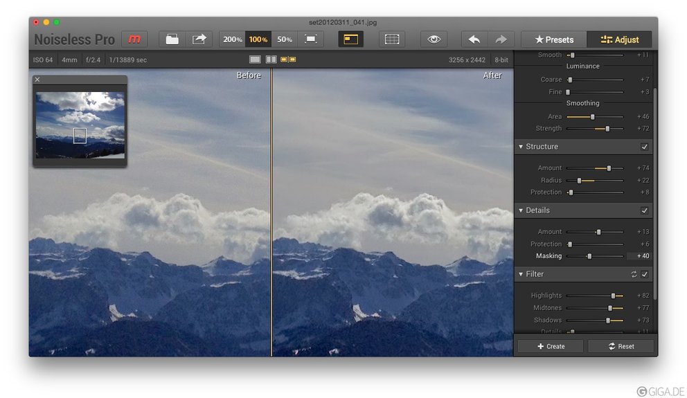This screenshot has height=398, width=687.
Task: Click the Smooth slider at top
Action: pyautogui.click(x=595, y=55)
